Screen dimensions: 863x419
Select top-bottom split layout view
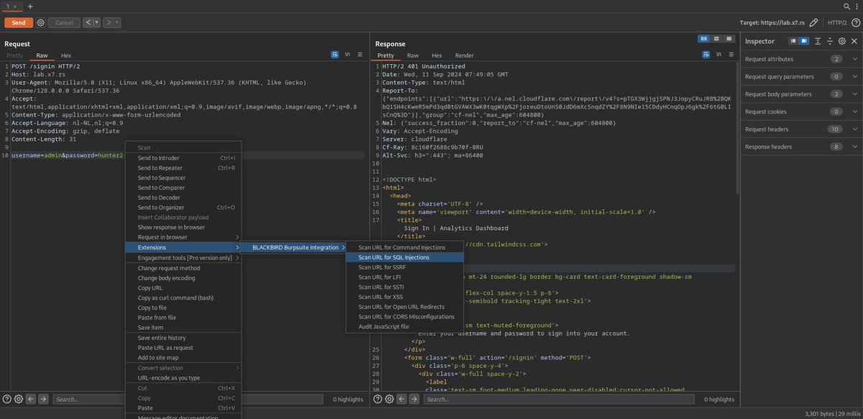click(x=716, y=38)
